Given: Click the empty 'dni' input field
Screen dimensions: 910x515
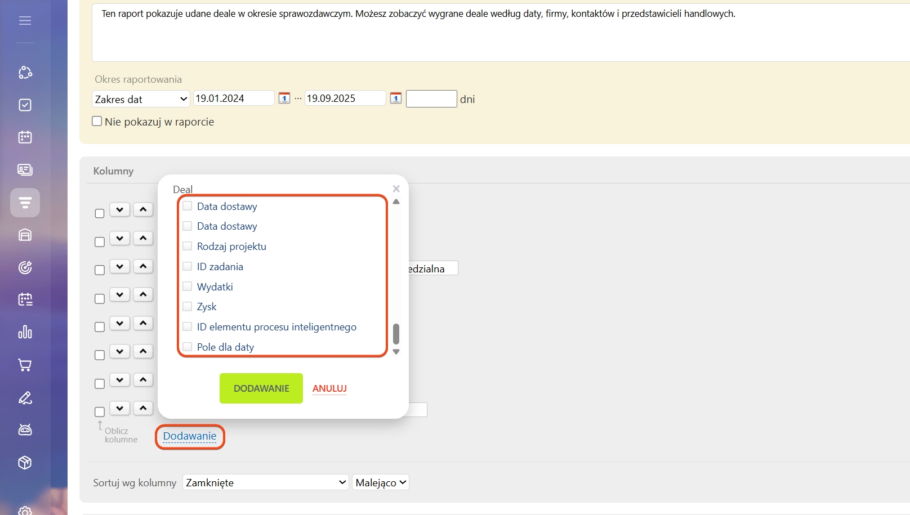Looking at the screenshot, I should point(431,99).
